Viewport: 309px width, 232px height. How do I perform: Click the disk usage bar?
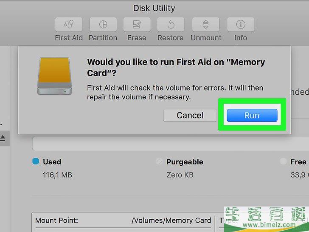click(171, 144)
